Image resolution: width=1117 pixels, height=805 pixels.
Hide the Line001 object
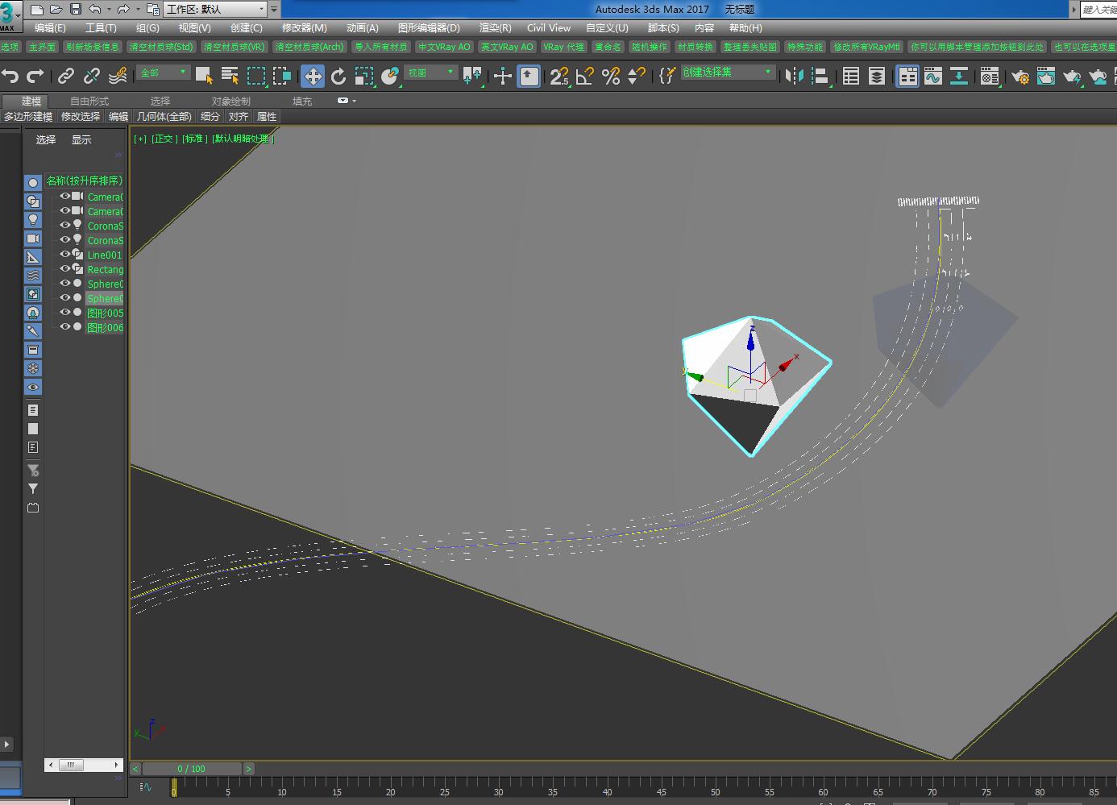click(65, 255)
